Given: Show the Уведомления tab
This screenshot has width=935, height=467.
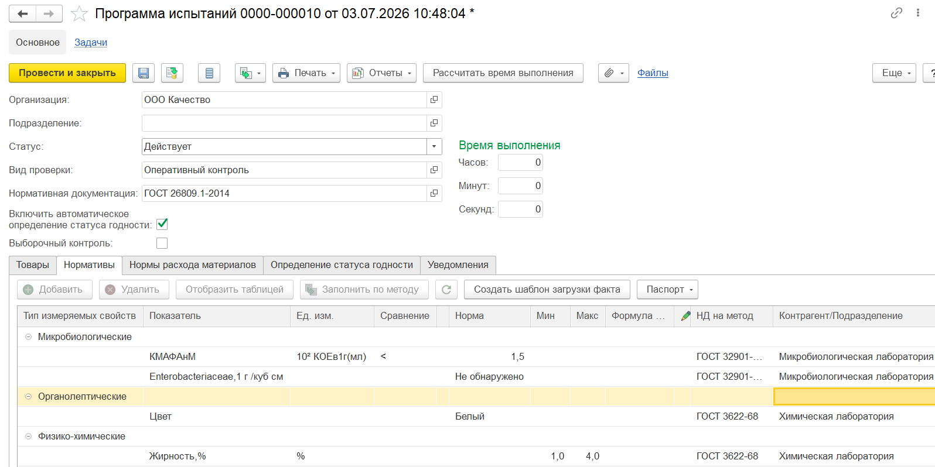Looking at the screenshot, I should click(458, 265).
